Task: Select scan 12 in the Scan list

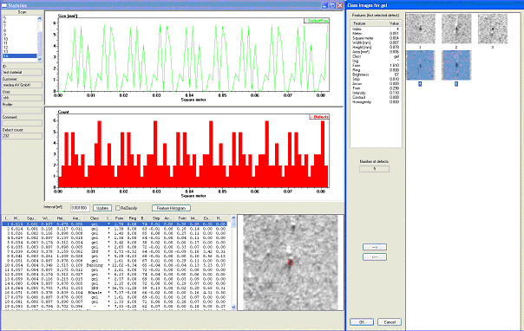Action: coord(20,48)
